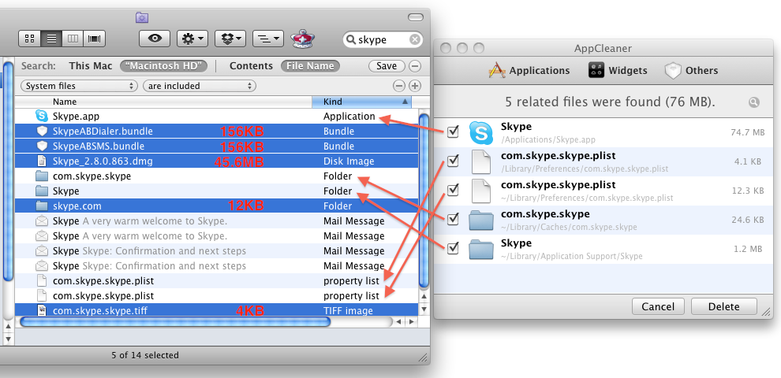This screenshot has width=781, height=378.
Task: Open the arrangement toolbar menu
Action: coord(268,39)
